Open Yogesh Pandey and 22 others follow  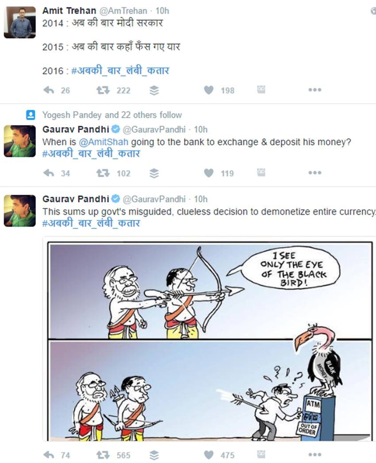click(x=112, y=115)
